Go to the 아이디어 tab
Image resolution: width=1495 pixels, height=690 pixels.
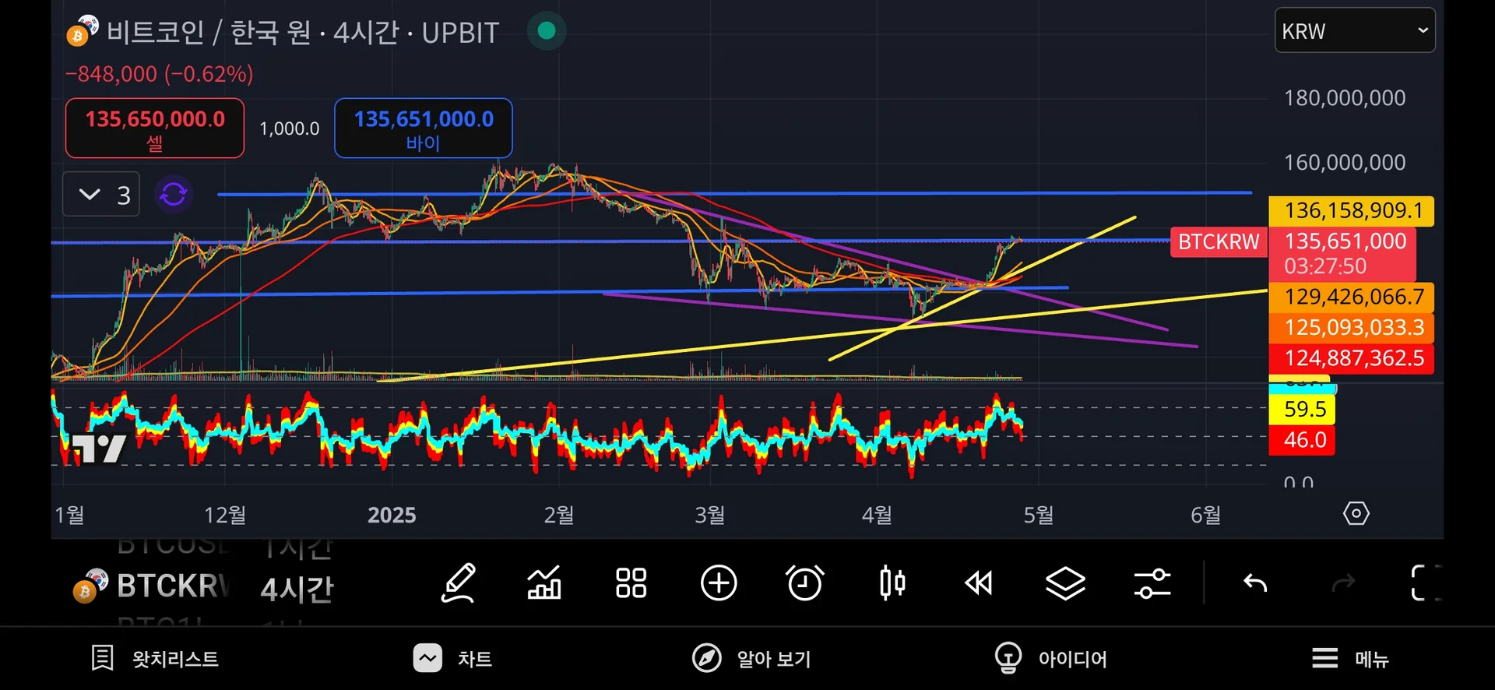coord(1050,659)
